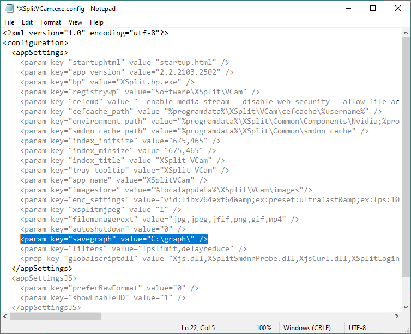Click the horizontal scrollbar thumb

click(x=55, y=317)
